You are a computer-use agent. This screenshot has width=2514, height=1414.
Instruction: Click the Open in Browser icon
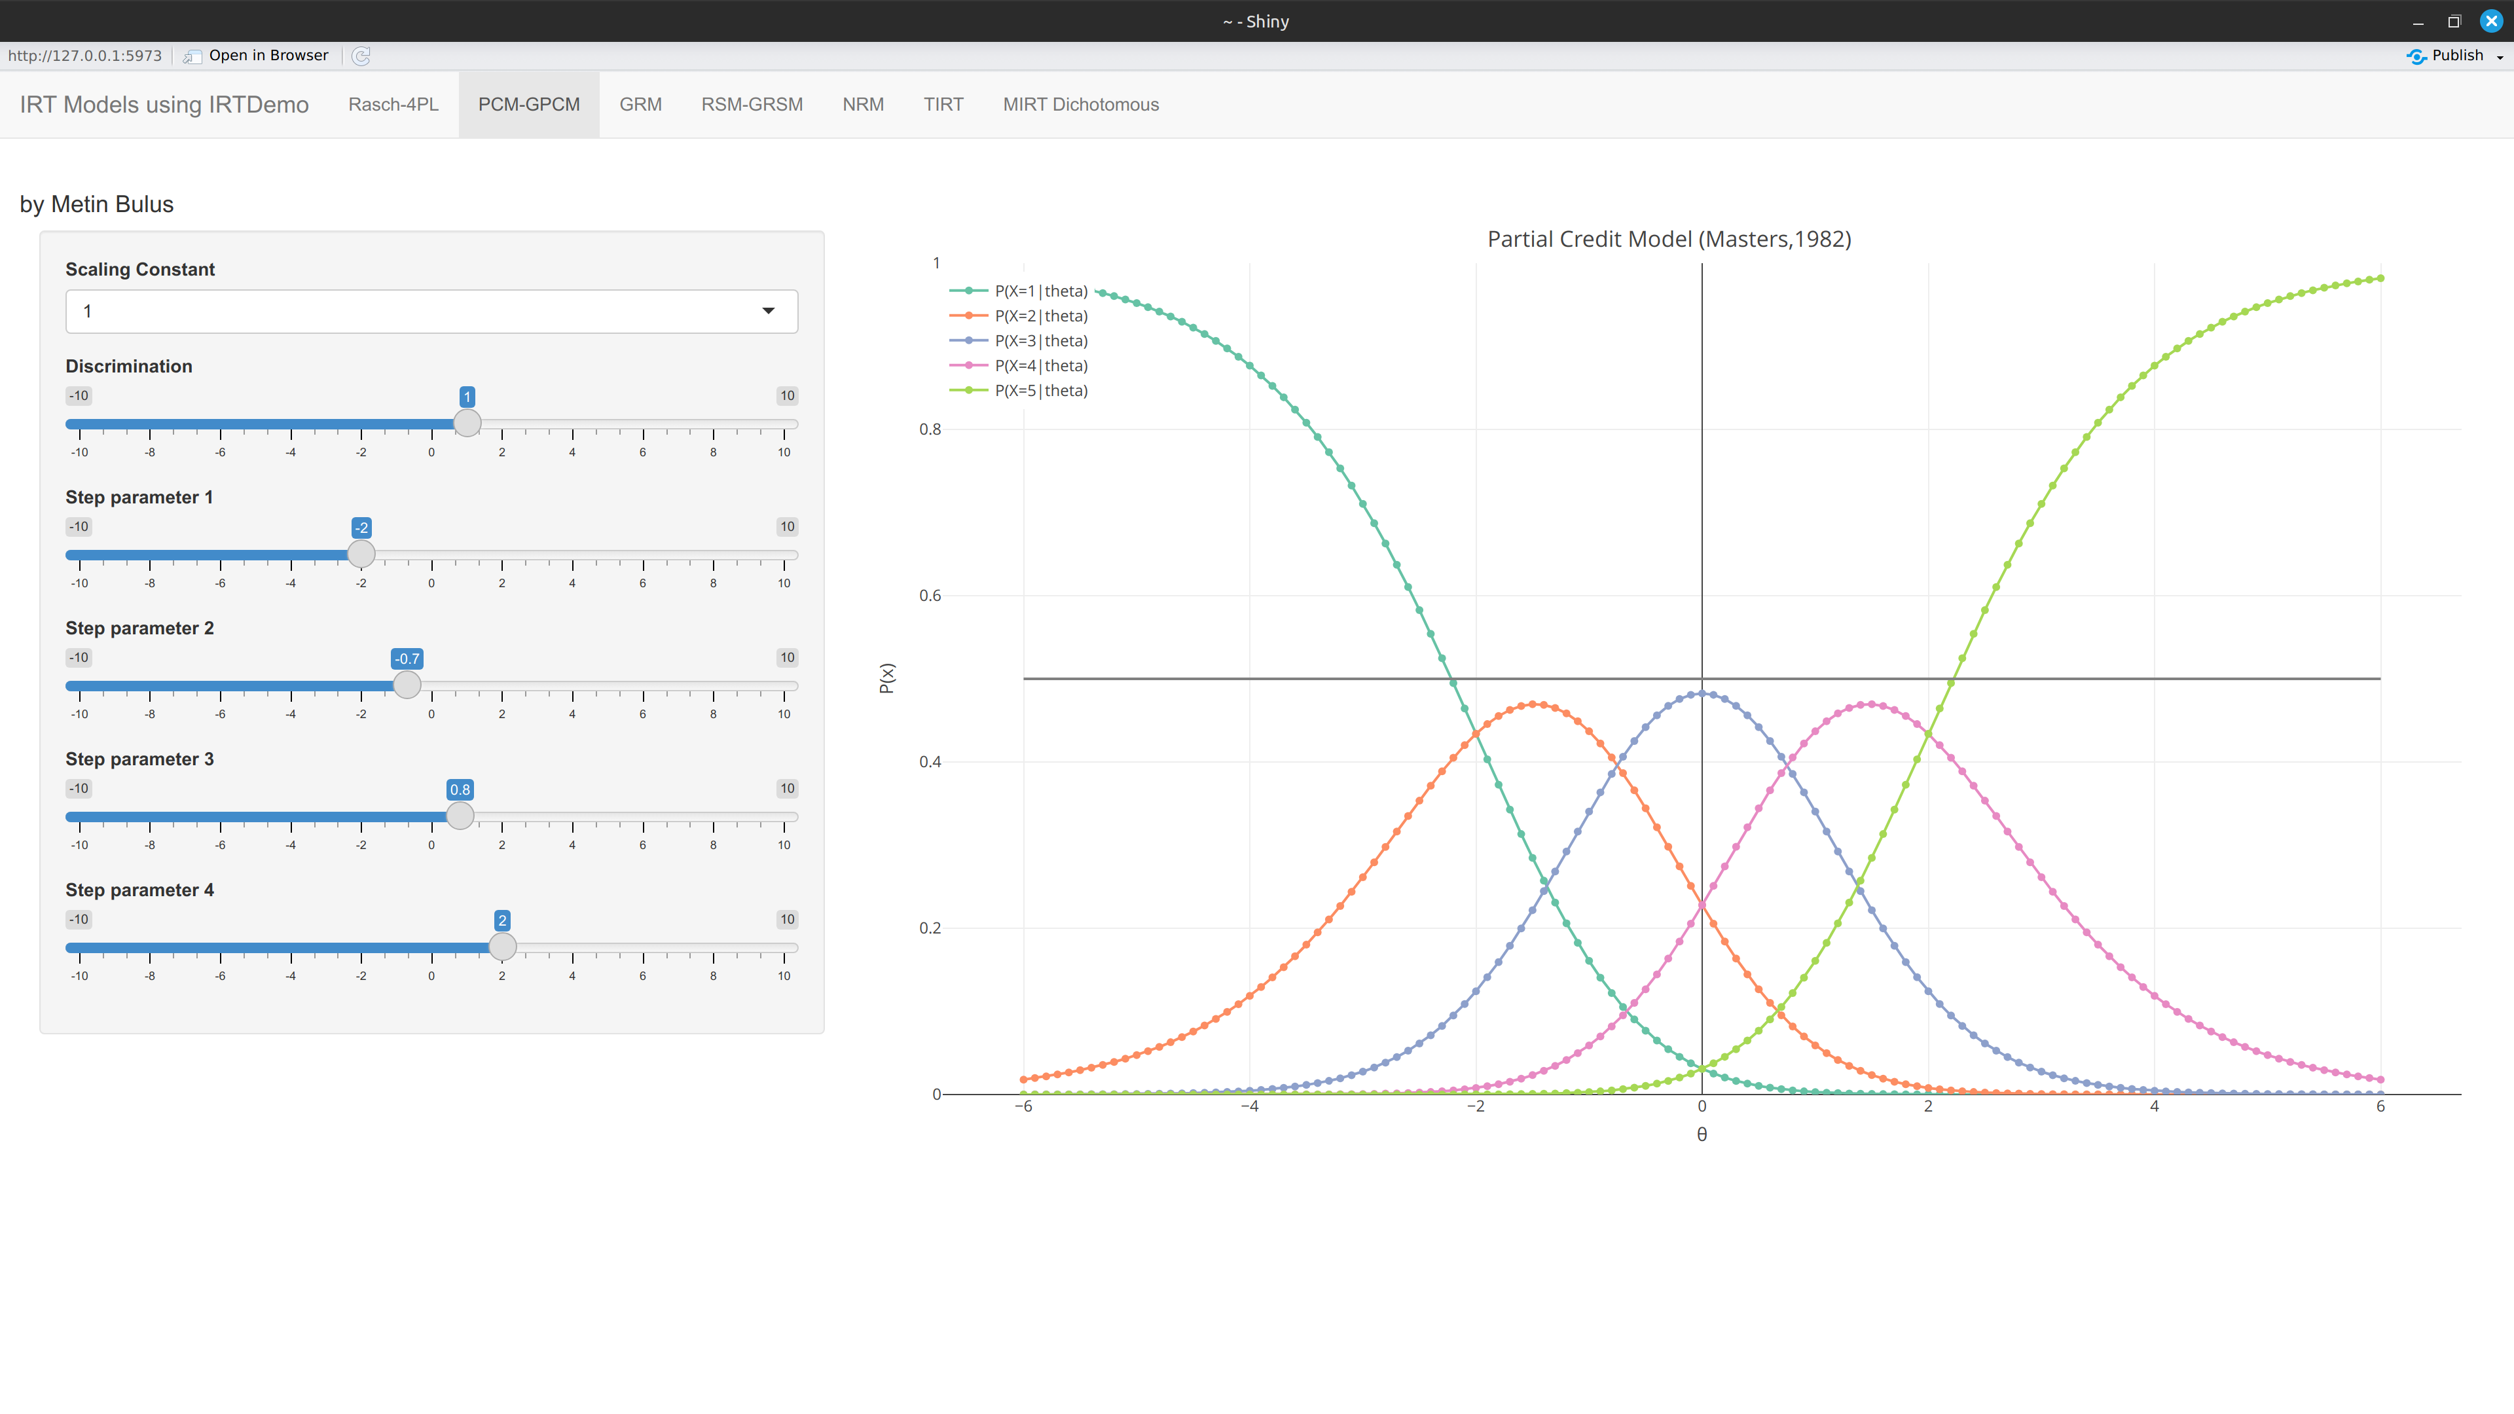point(192,56)
